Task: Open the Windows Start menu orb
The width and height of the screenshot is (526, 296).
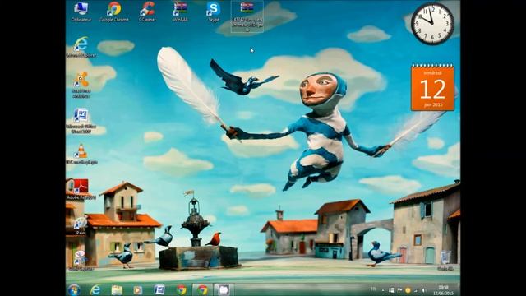Action: [74, 289]
